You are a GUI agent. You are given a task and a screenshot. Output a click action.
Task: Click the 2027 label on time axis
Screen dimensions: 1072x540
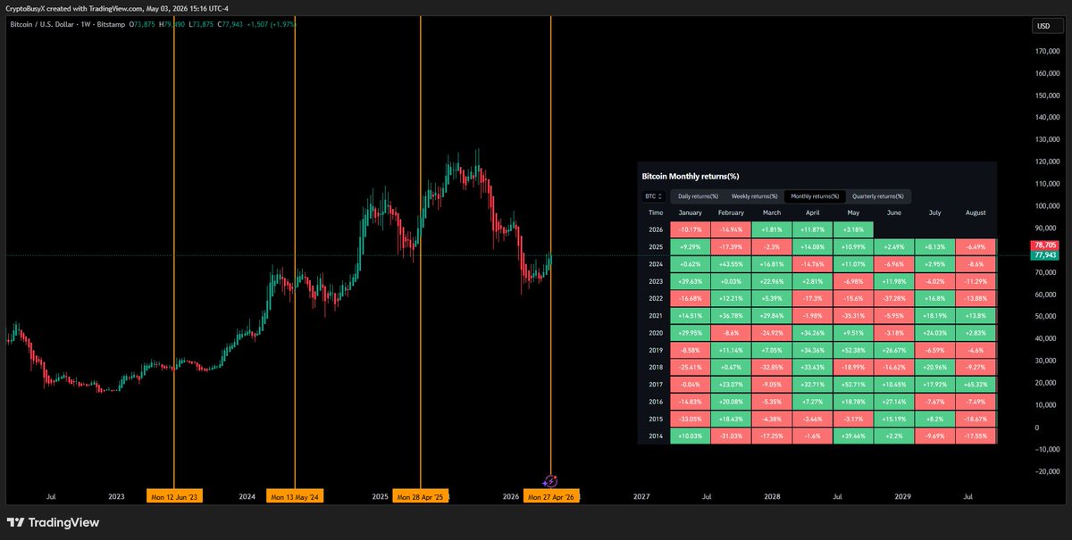[641, 496]
